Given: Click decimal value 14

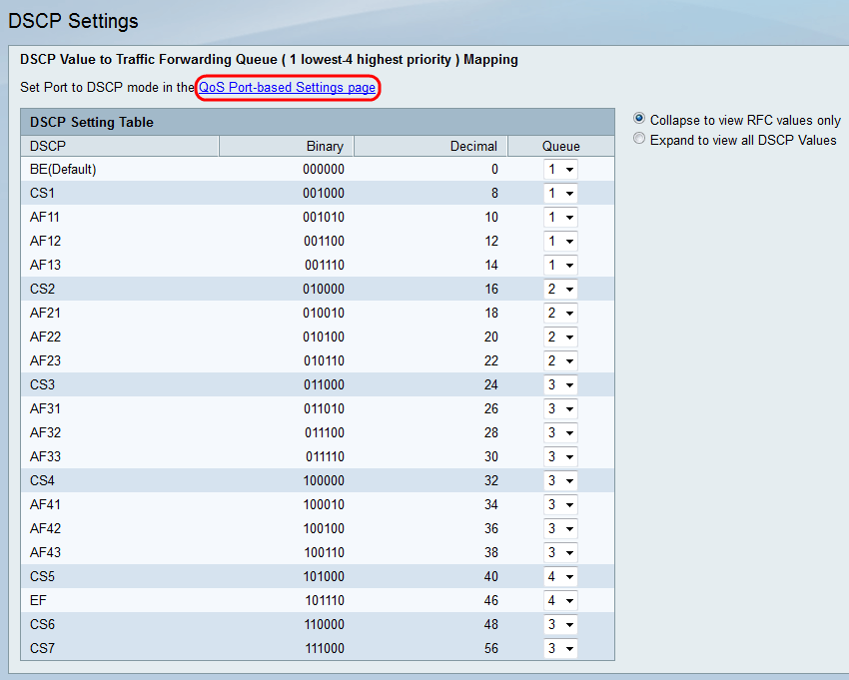Looking at the screenshot, I should (x=491, y=266).
